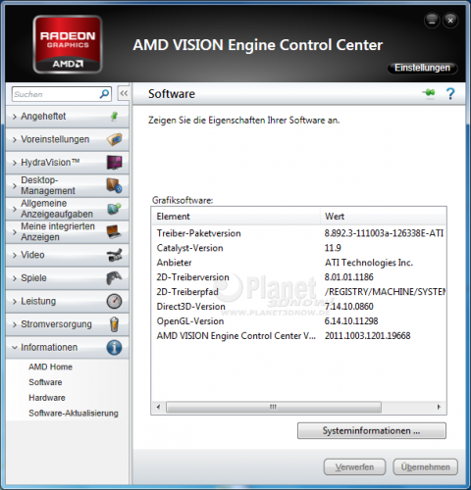Click the Leistung gauge icon
471x490 pixels.
coord(115,301)
